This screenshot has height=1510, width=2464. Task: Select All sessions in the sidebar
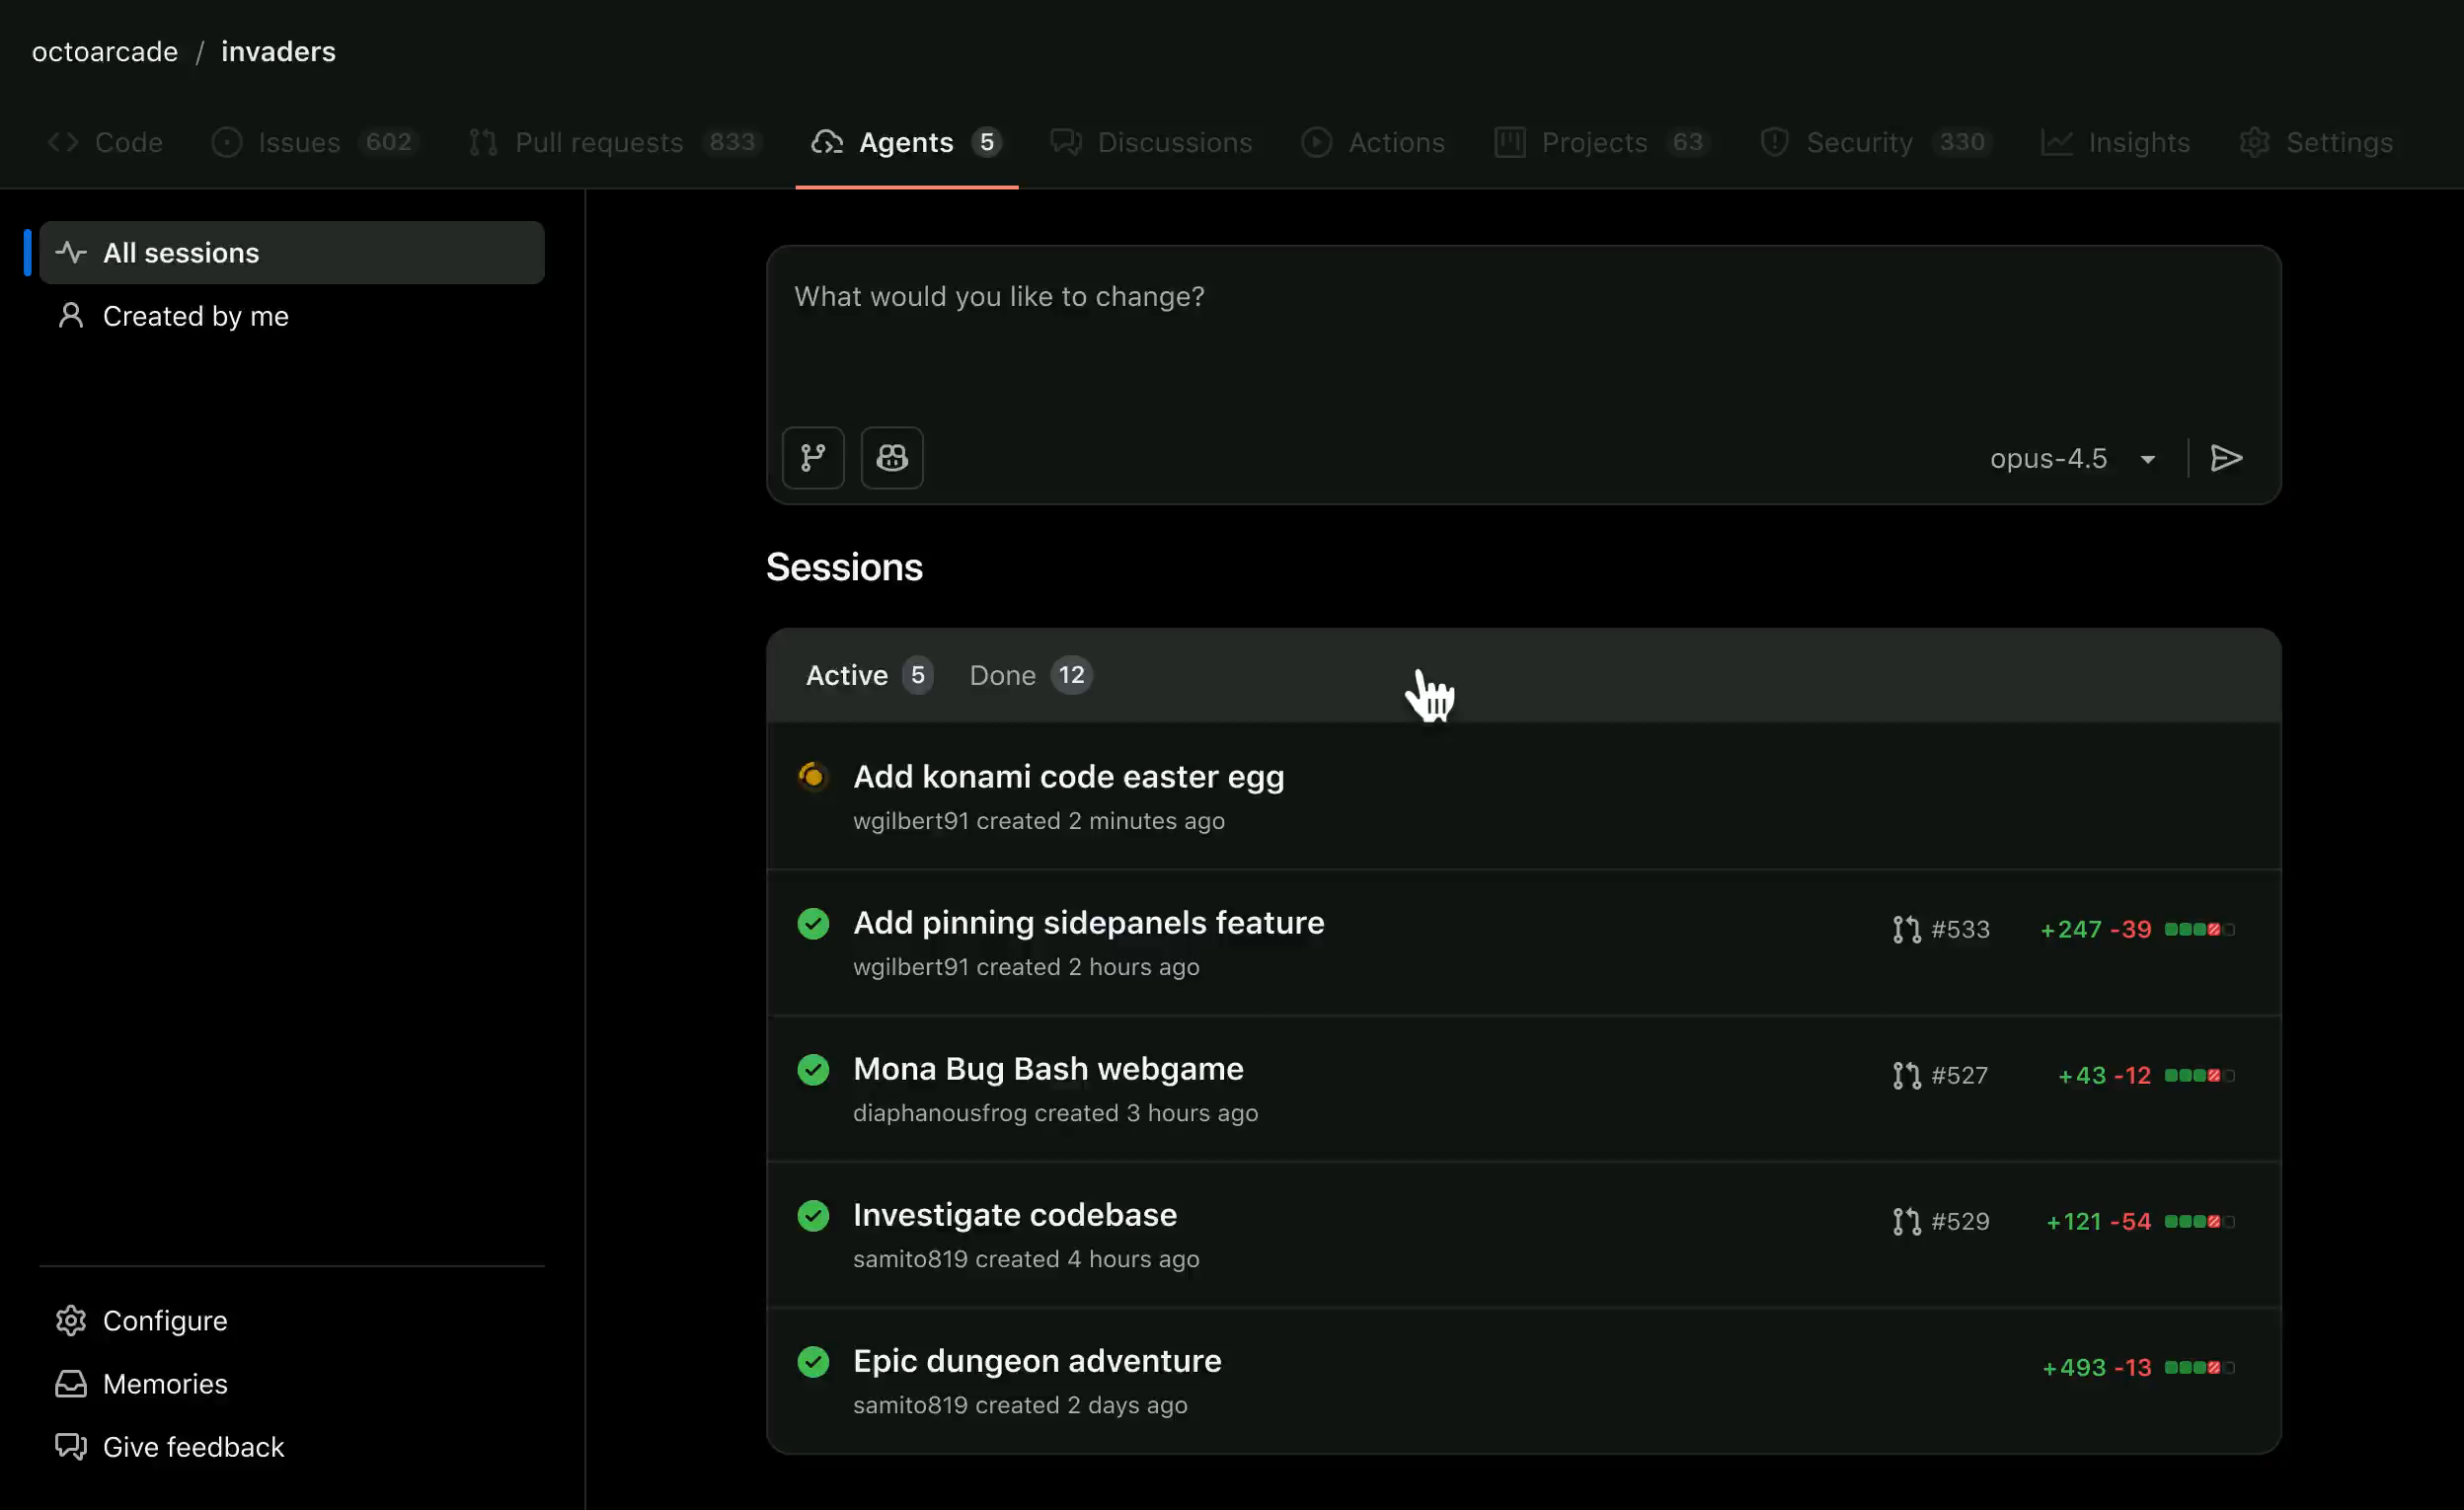coord(292,252)
